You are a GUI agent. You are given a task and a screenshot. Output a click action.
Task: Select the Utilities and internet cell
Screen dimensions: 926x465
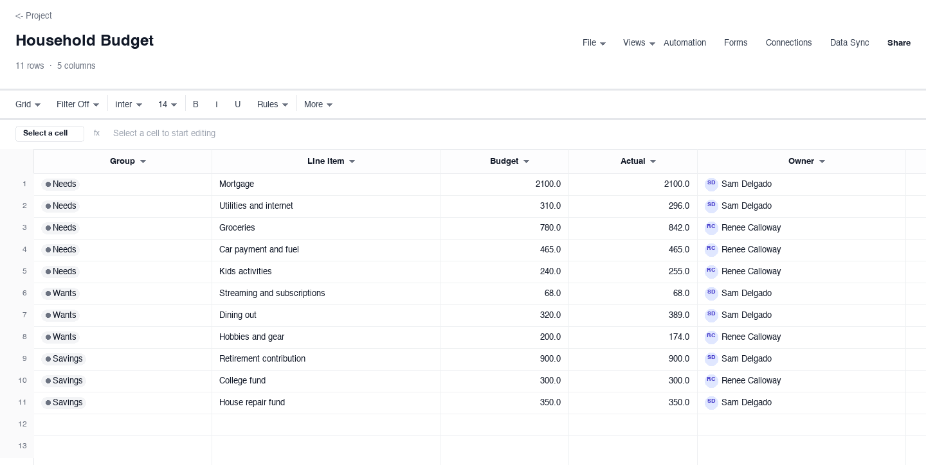326,206
